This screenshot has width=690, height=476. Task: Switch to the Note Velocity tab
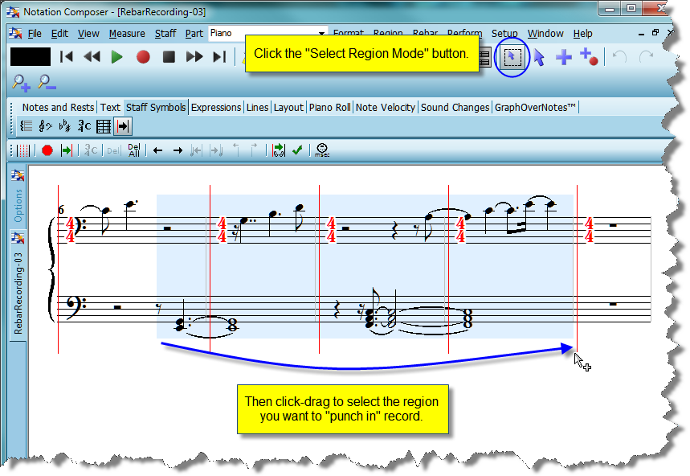point(386,108)
